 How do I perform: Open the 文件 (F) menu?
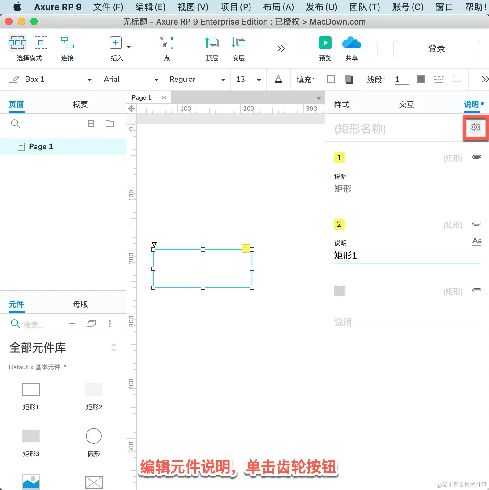(x=109, y=7)
